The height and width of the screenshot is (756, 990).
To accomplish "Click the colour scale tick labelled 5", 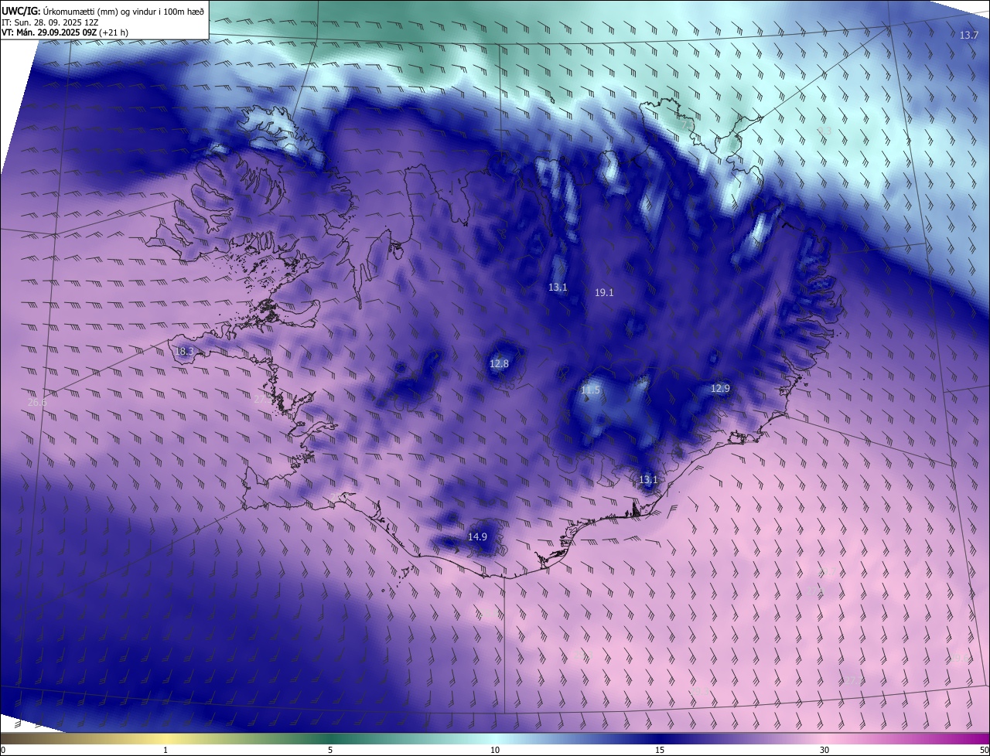I will tap(330, 751).
